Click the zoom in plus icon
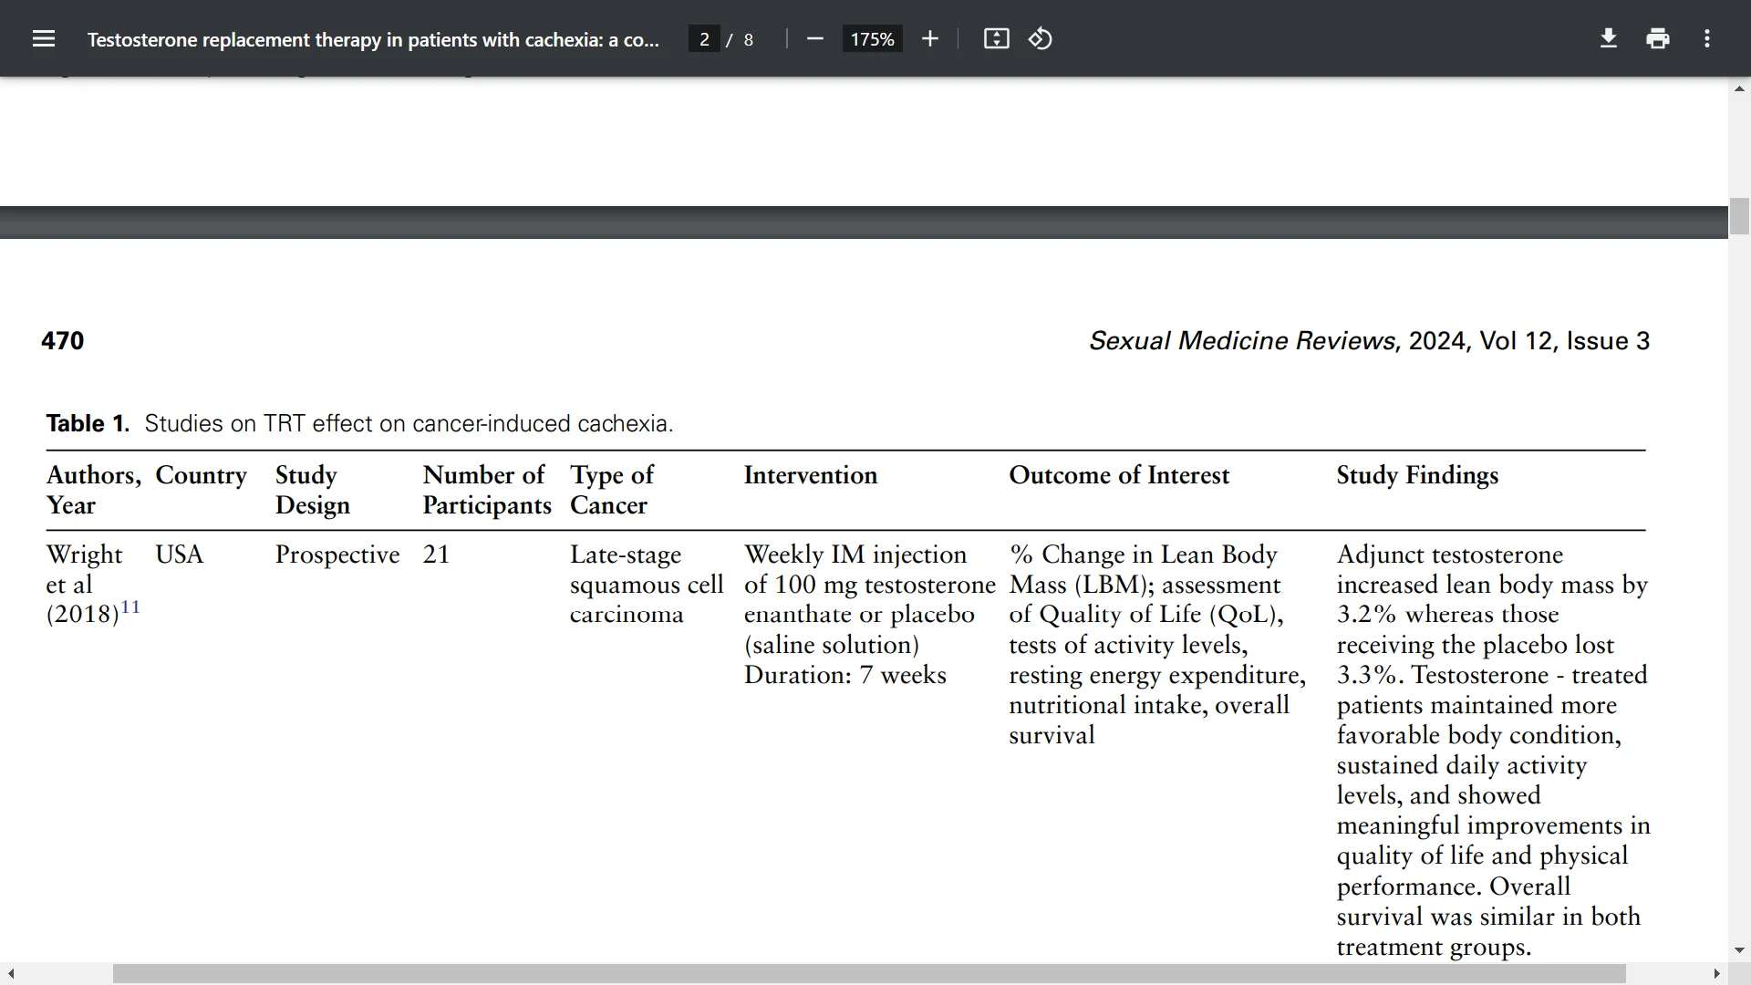1751x985 pixels. (x=929, y=38)
